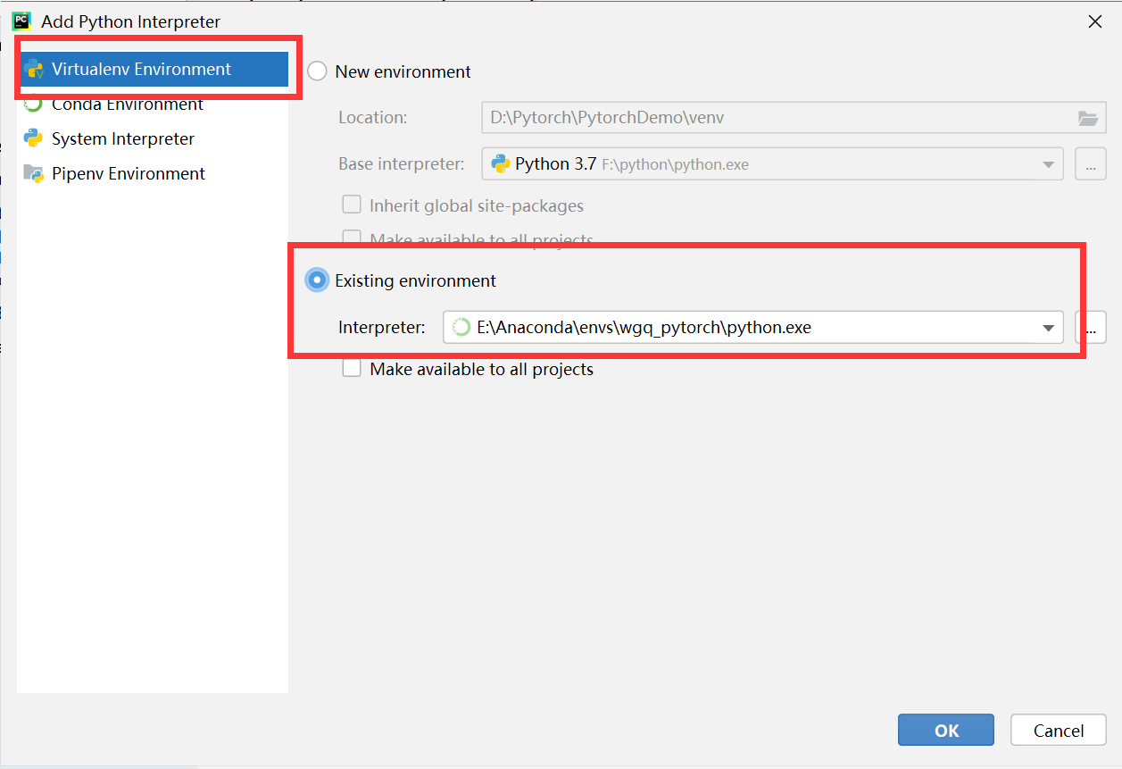Dismiss the dialog with Cancel
Screen dimensions: 1122x769
coord(1059,730)
